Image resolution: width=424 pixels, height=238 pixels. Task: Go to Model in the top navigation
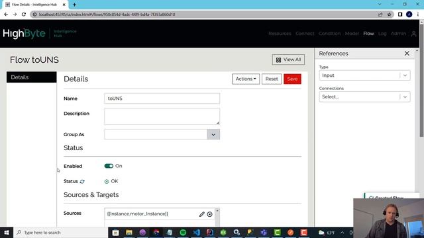coord(352,34)
